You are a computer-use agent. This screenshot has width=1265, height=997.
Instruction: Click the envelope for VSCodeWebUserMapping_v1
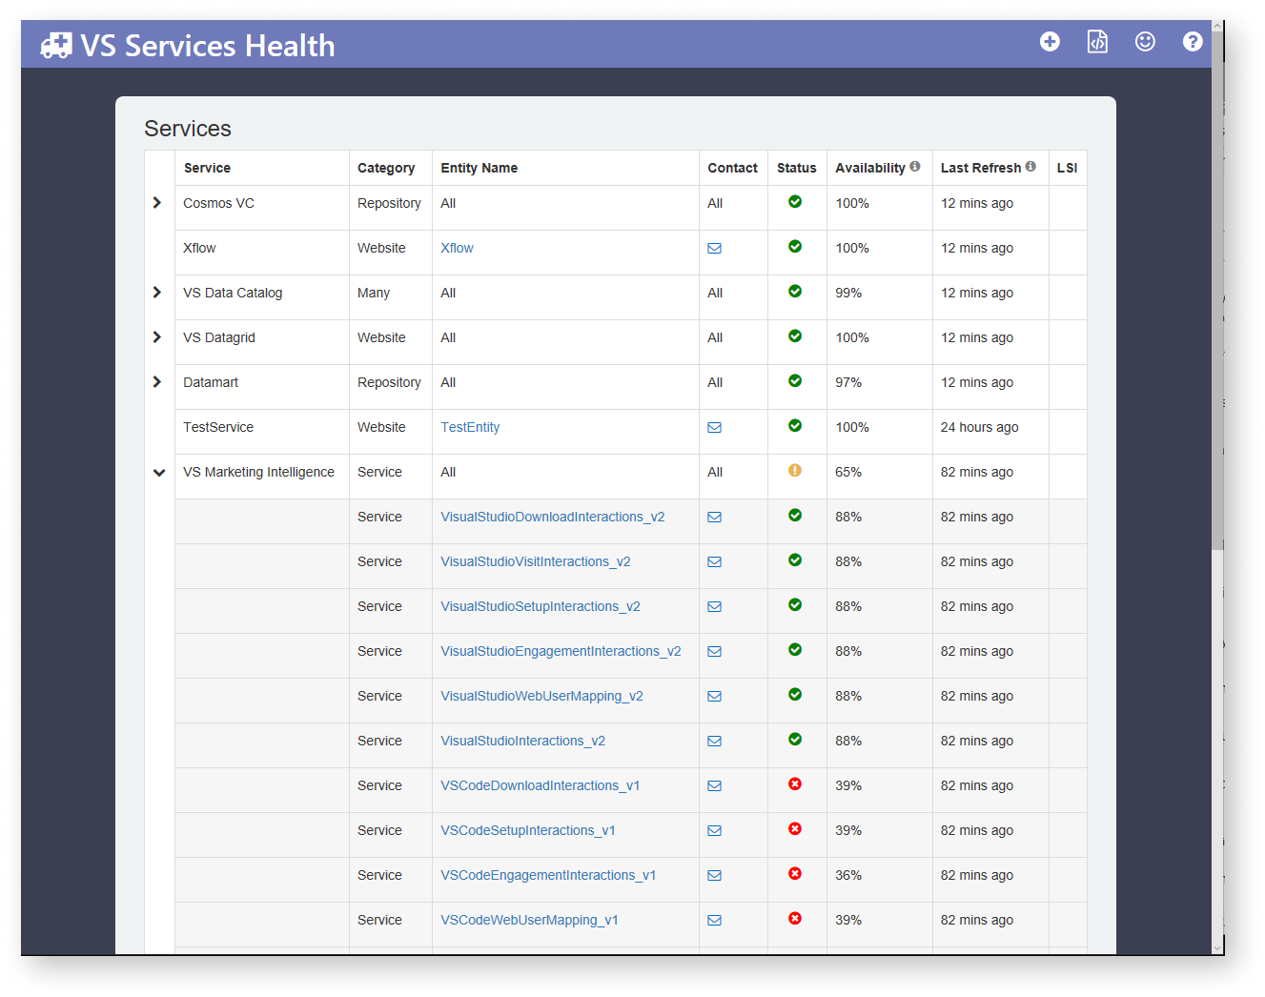click(714, 920)
